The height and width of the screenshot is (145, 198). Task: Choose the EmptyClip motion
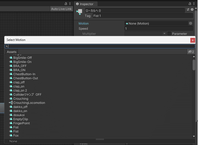pyautogui.click(x=20, y=119)
